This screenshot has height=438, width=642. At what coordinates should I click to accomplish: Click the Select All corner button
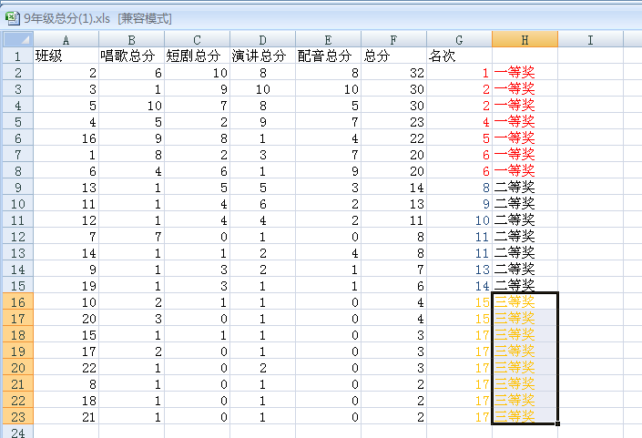16,39
